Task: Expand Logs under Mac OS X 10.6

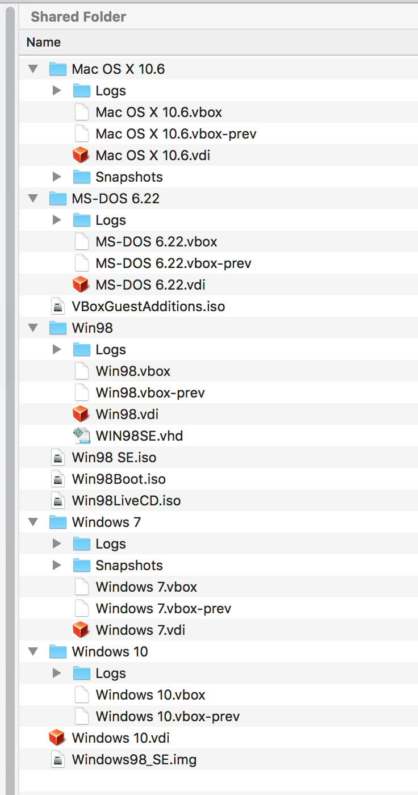Action: coord(57,90)
